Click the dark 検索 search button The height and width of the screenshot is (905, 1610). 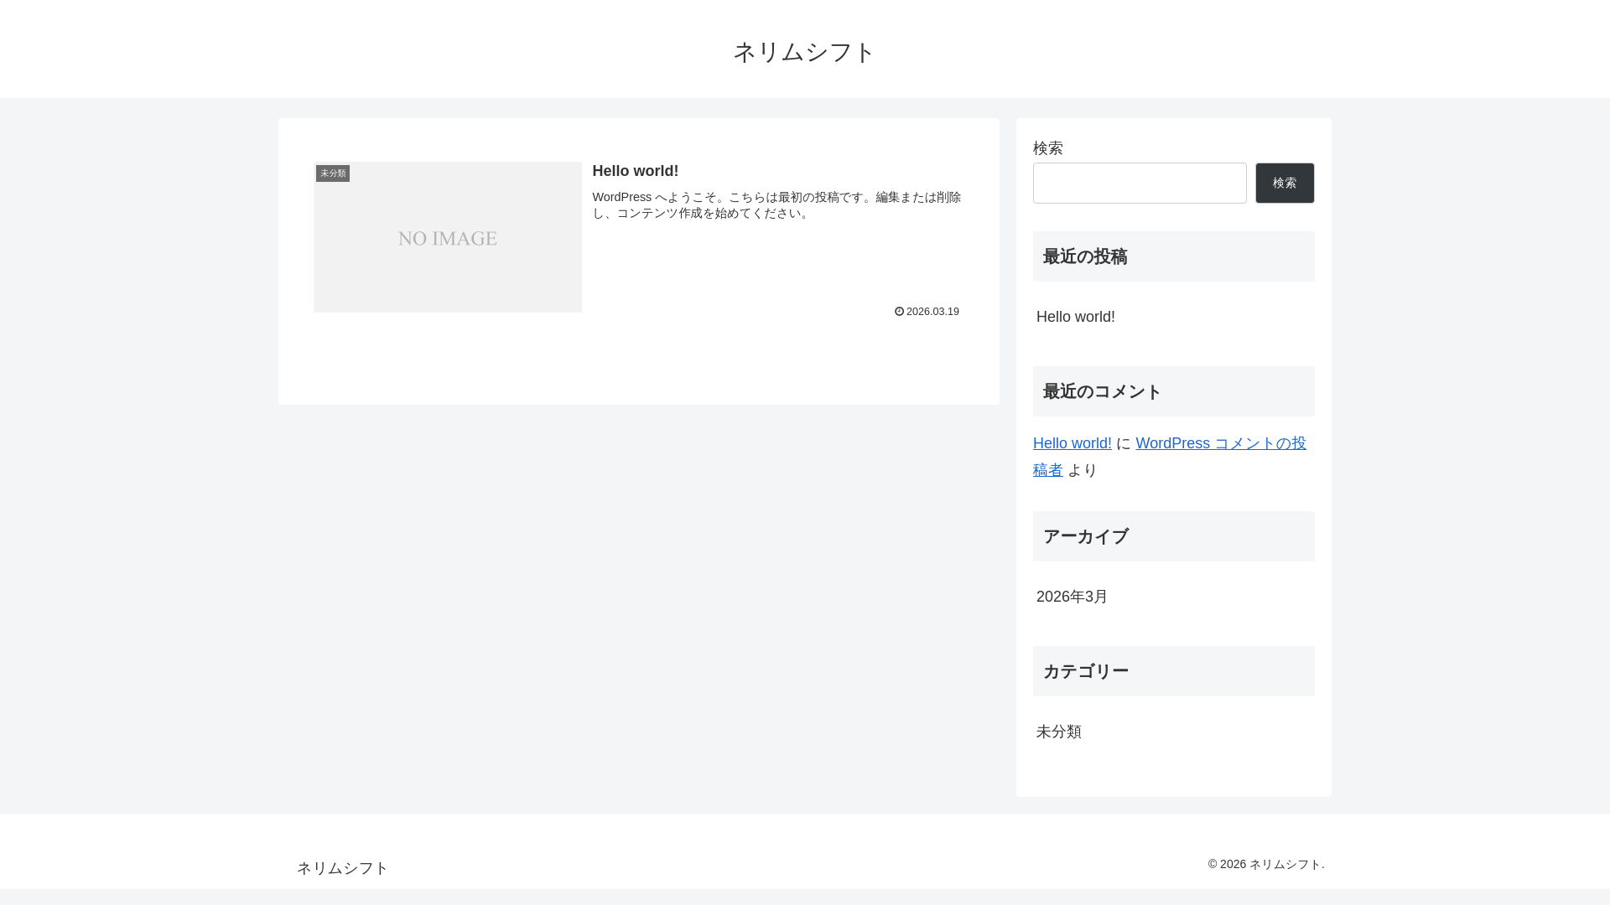point(1285,183)
